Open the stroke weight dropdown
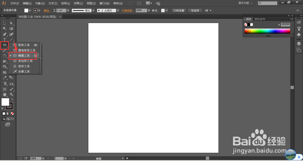The width and height of the screenshot is (303, 161). pos(68,11)
